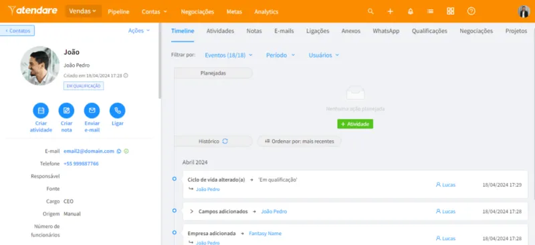Click the CEO cargo value

point(68,202)
